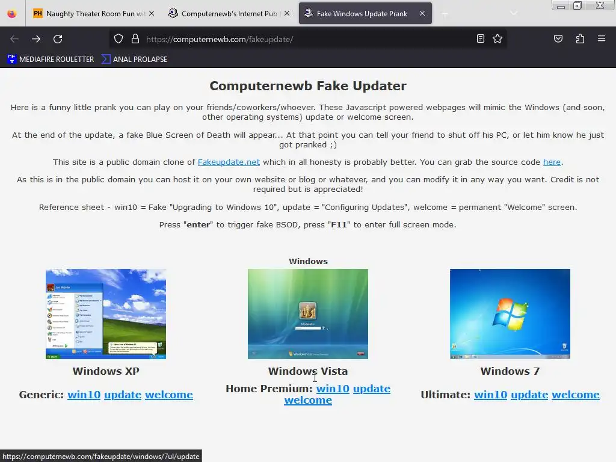Click the Computernewb Fake Updater heading
616x462 pixels.
tap(308, 85)
